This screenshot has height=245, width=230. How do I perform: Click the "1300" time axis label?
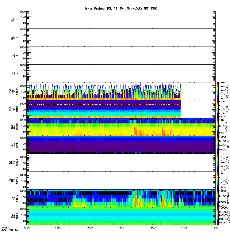[x=58, y=228]
